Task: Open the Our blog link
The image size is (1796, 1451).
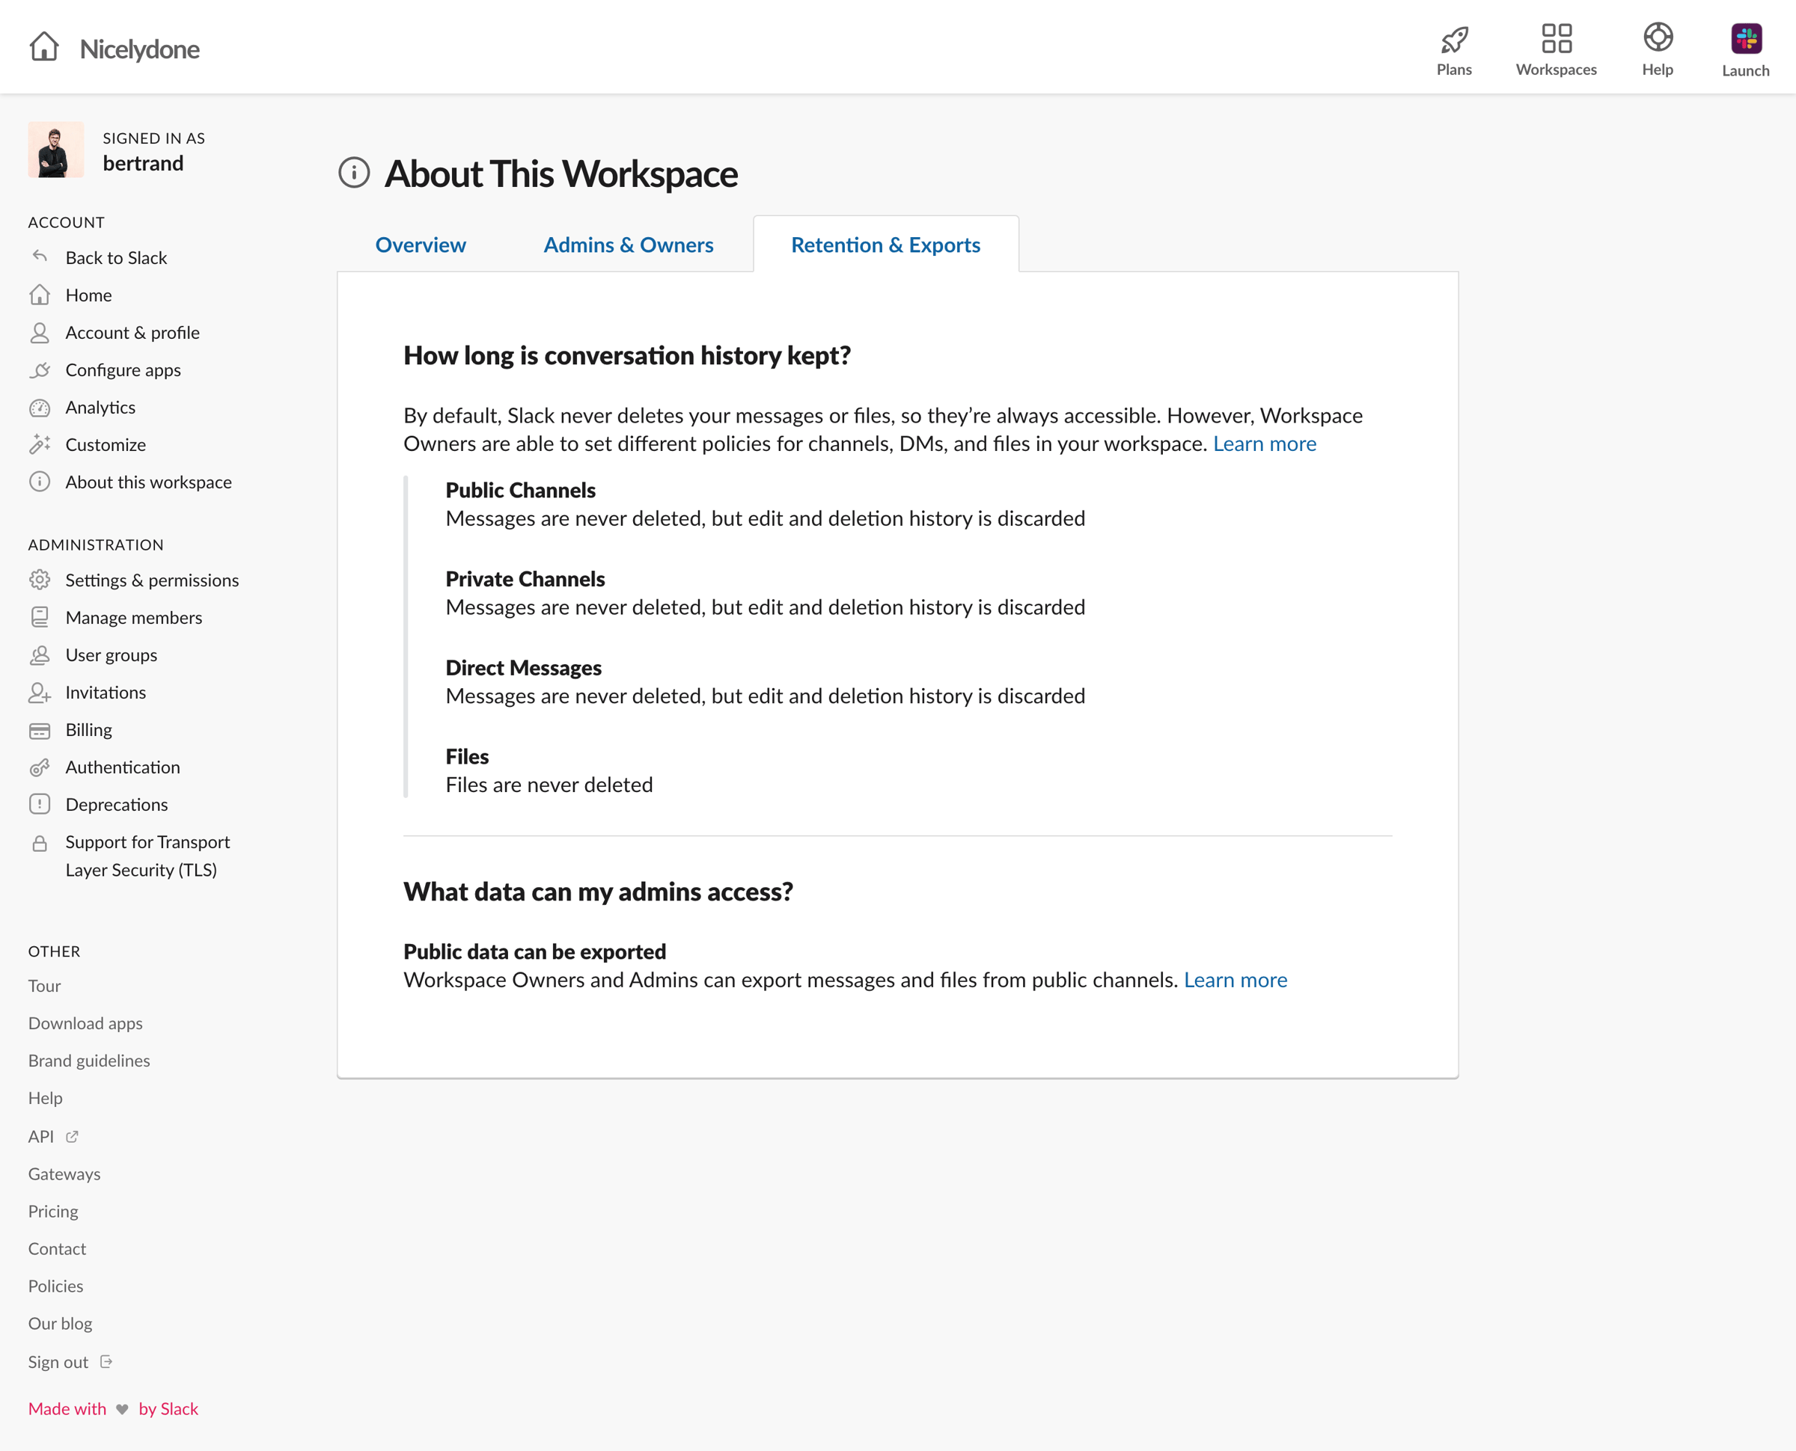Action: point(60,1323)
